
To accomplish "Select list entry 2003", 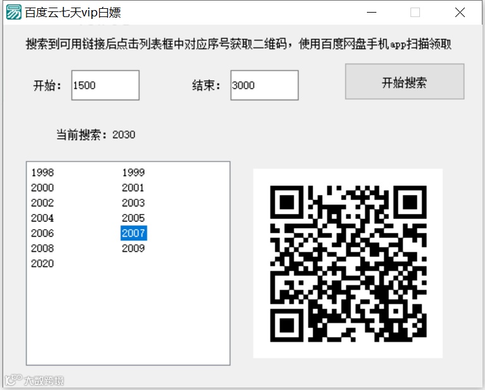I will pos(133,203).
